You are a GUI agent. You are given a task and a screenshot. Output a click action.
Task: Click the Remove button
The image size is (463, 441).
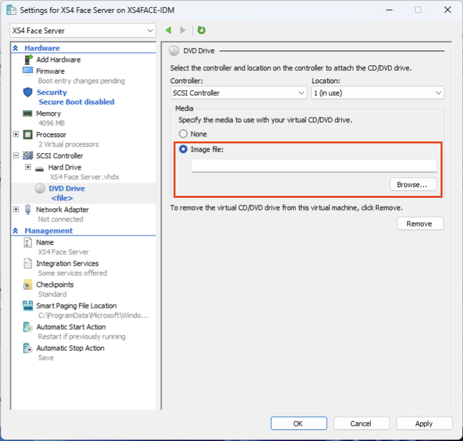click(x=420, y=224)
